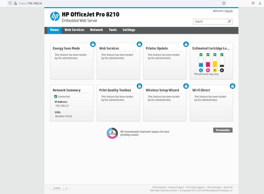Click the cyan C cartridge icon
The image size is (264, 194).
pyautogui.click(x=201, y=70)
